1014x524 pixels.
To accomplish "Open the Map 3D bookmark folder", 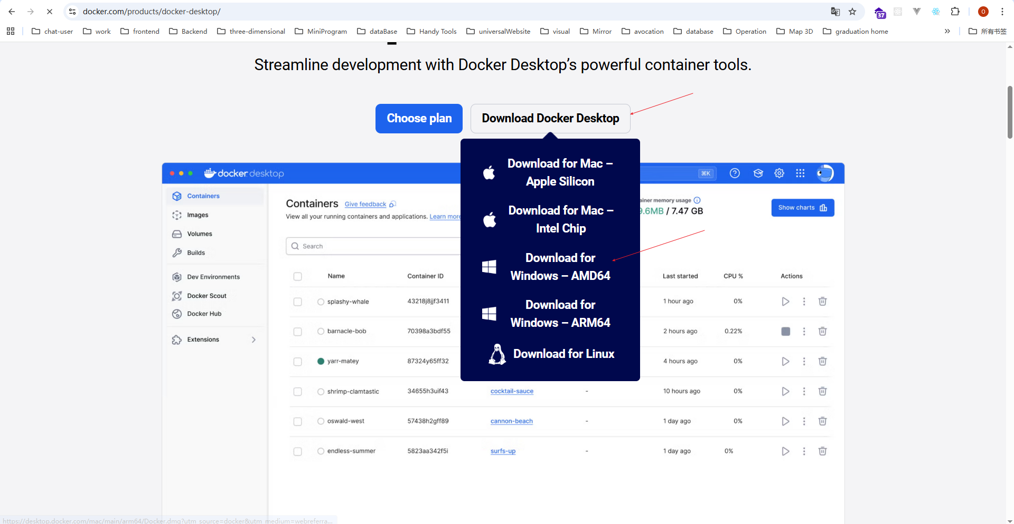I will 794,31.
